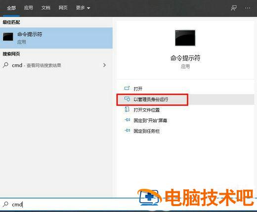
Task: Click the pin icon beside 固定到任务栏
Action: 127,131
